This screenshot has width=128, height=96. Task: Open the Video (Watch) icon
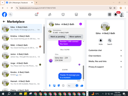(63, 14)
